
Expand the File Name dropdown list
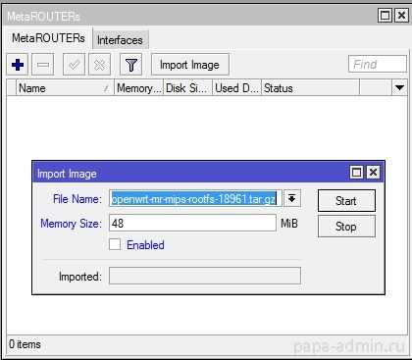(x=292, y=198)
